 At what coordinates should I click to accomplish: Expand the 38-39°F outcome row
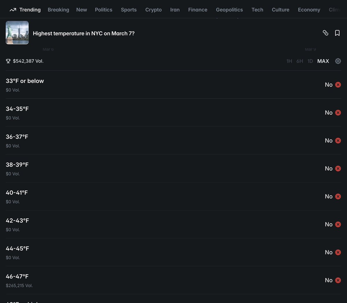[173, 168]
